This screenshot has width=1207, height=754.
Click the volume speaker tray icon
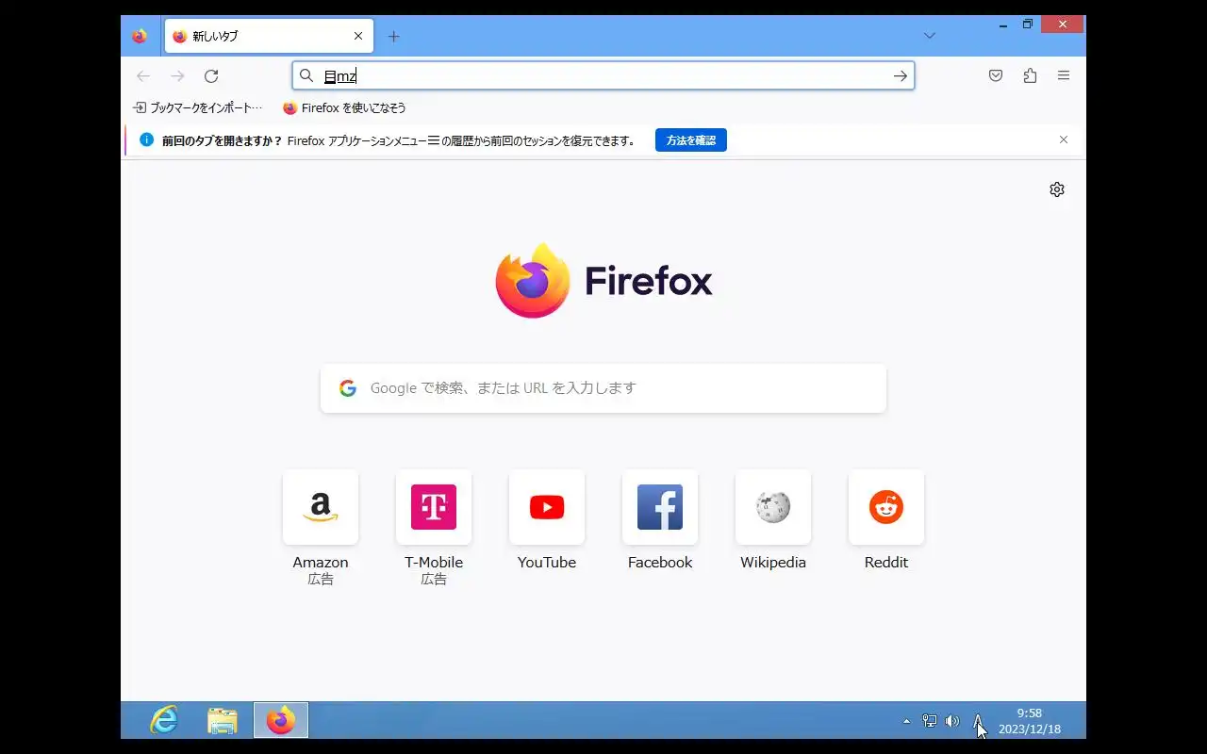(x=952, y=722)
